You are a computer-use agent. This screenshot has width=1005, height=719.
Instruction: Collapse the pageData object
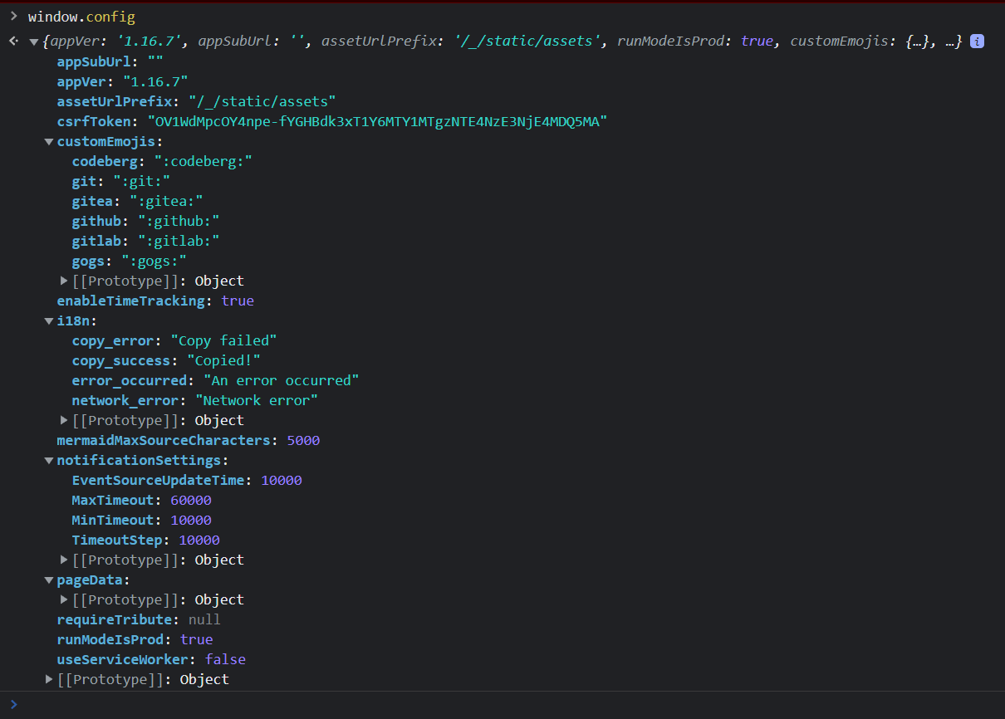[48, 580]
